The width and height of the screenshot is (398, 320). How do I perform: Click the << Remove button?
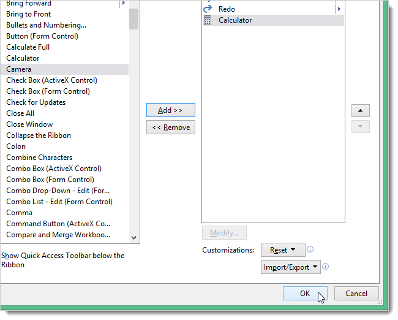click(x=171, y=127)
